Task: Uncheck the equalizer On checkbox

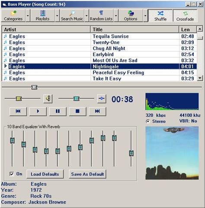Action: 12,174
